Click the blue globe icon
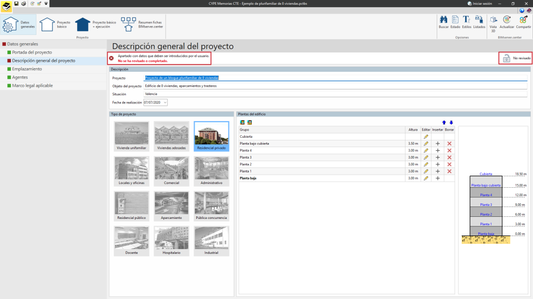The height and width of the screenshot is (299, 533). [522, 10]
